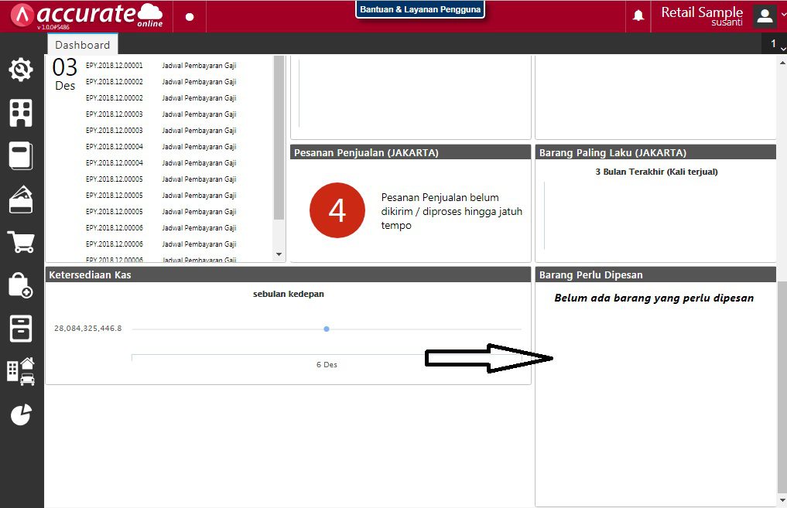Click the user avatar next to susanti

coord(764,15)
